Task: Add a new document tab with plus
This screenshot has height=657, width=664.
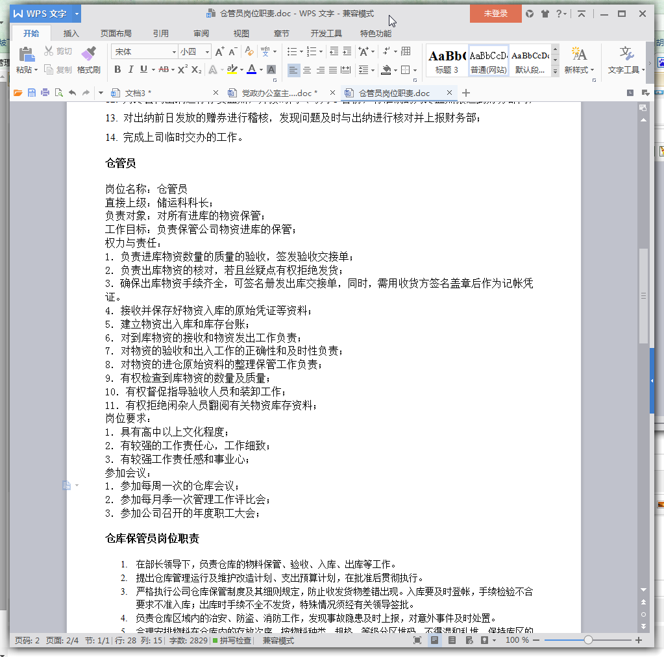Action: (466, 93)
